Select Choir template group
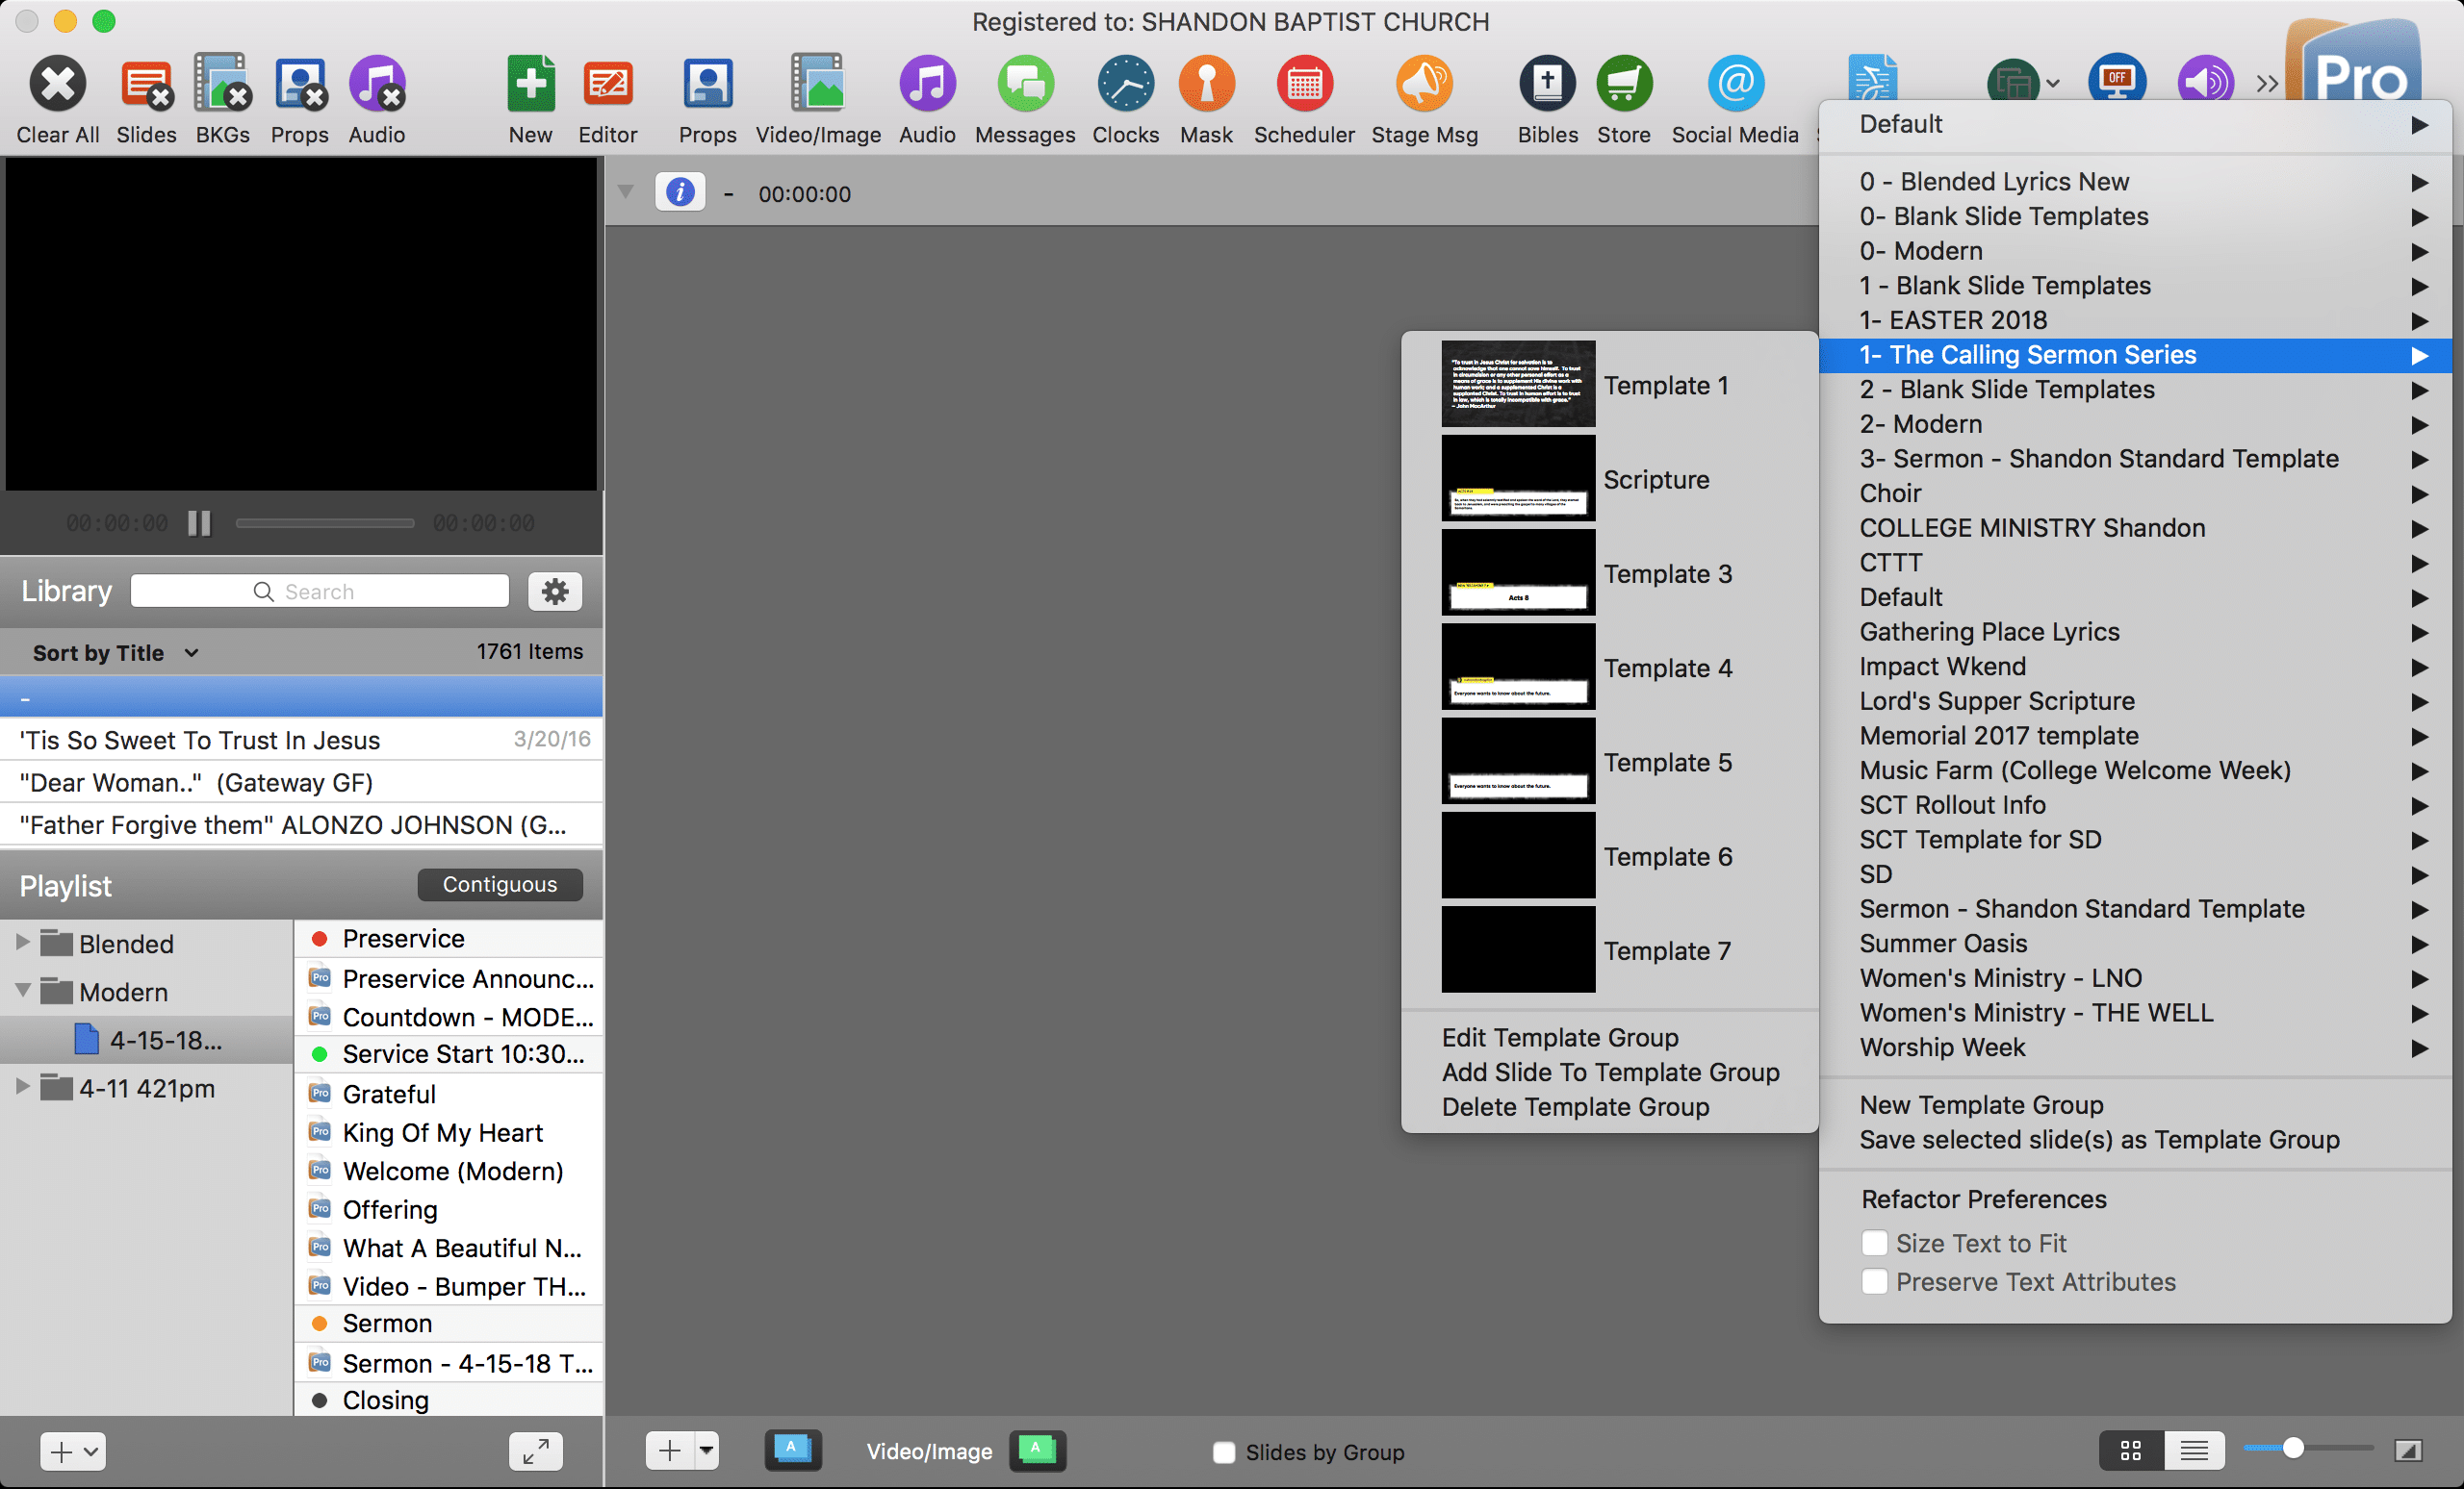Viewport: 2464px width, 1489px height. pyautogui.click(x=2135, y=492)
